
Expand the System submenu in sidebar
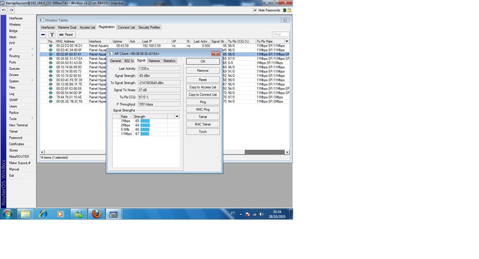32,81
